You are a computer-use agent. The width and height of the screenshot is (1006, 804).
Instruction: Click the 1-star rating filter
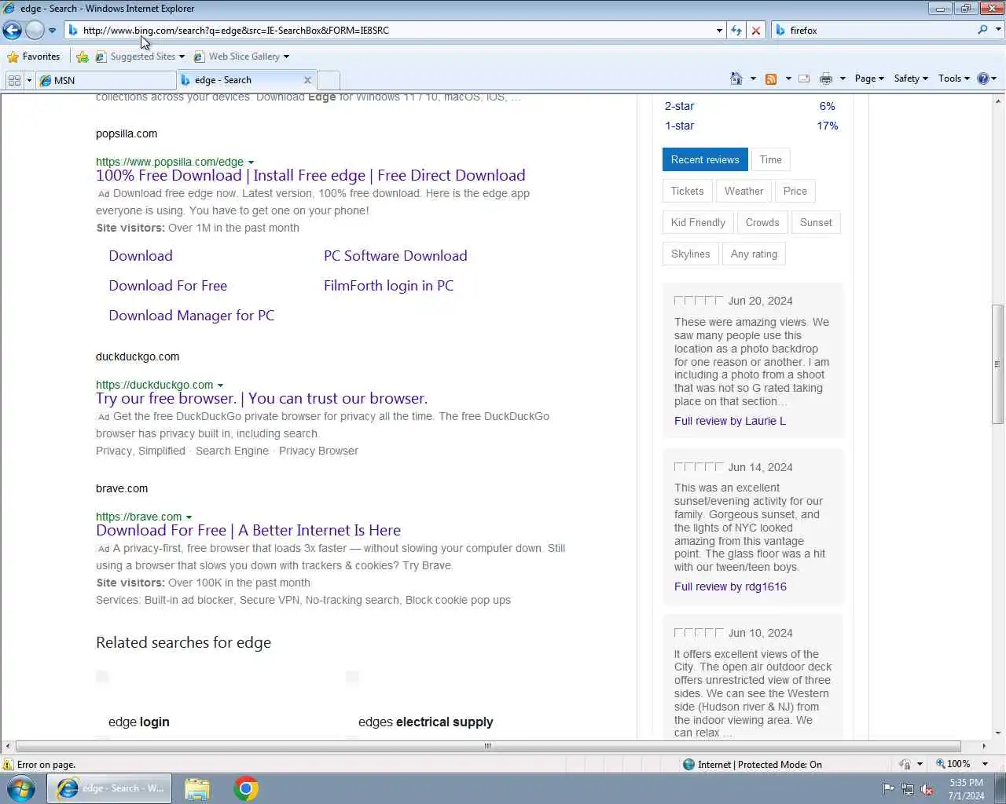click(679, 126)
